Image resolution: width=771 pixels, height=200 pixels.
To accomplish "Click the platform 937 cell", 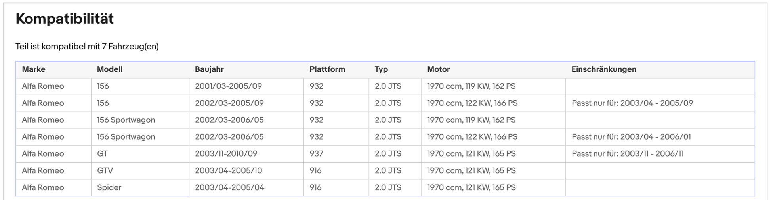I will pyautogui.click(x=316, y=153).
